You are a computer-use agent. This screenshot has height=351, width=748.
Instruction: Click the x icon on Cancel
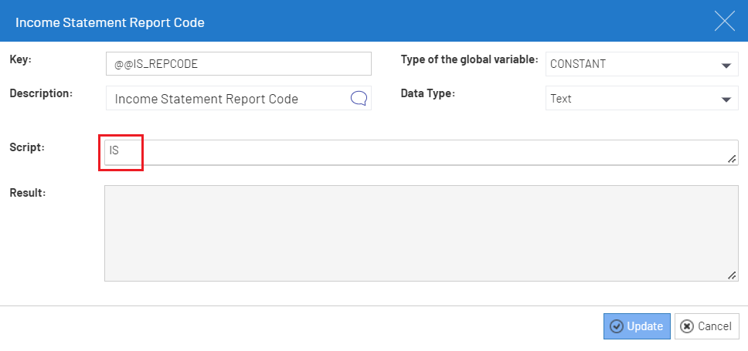[686, 326]
